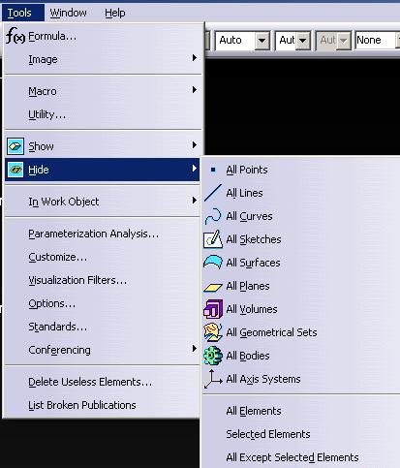Click the All Geometrical Sets icon
This screenshot has width=400, height=468.
click(x=213, y=332)
